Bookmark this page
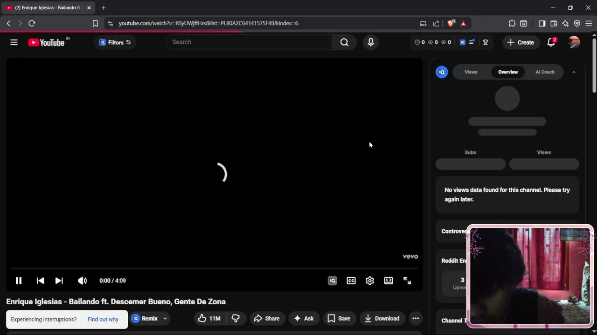 95,23
